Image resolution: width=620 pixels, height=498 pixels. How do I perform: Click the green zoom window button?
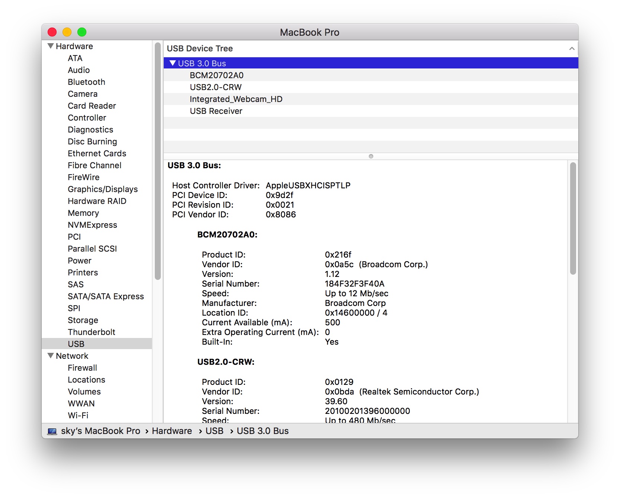pyautogui.click(x=82, y=32)
